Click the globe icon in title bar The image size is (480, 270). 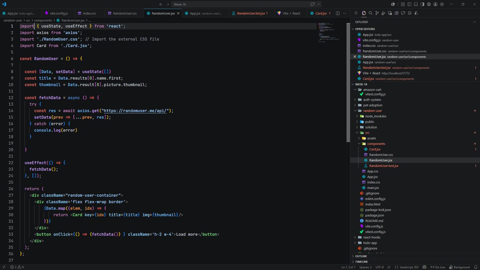pyautogui.click(x=429, y=4)
